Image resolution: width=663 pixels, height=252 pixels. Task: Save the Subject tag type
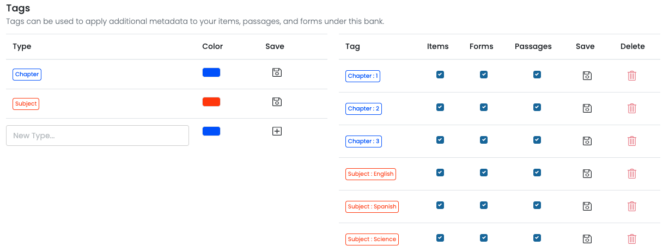(277, 102)
